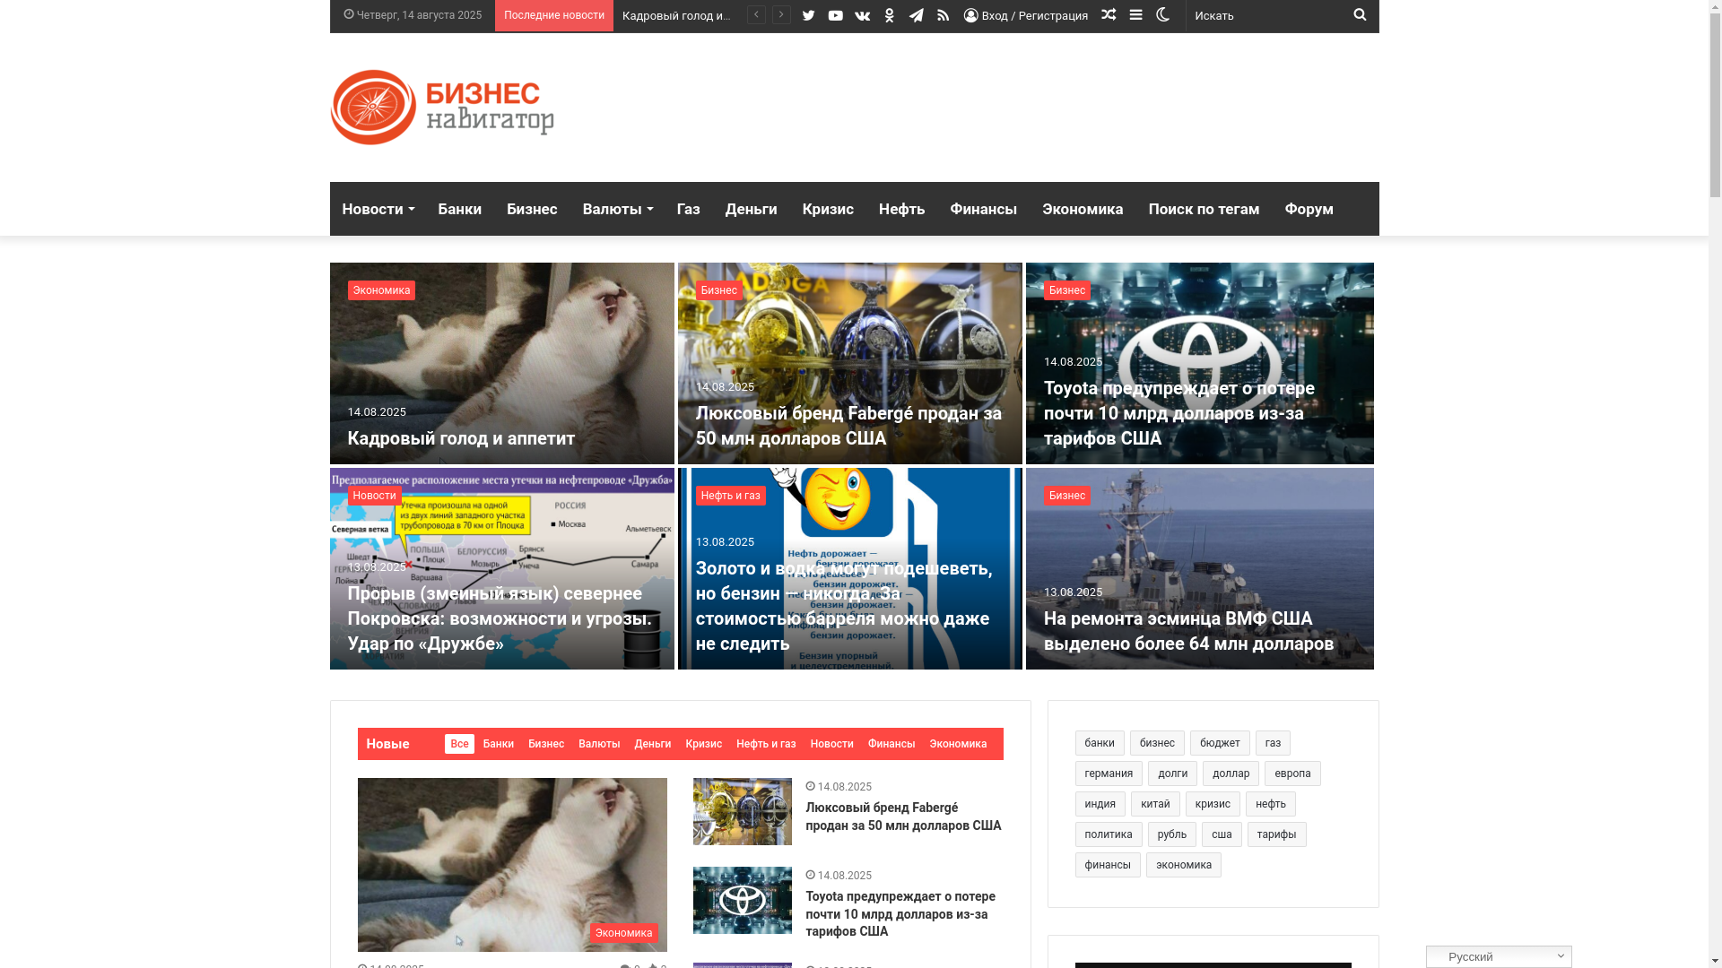The height and width of the screenshot is (968, 1722).
Task: Open the VK social icon
Action: [862, 15]
